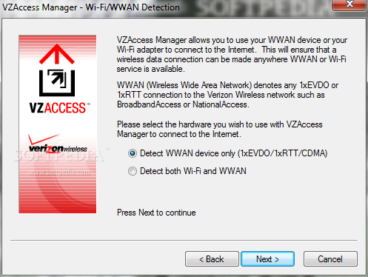Click the Detect both Wi-Fi and WWAN label

193,171
